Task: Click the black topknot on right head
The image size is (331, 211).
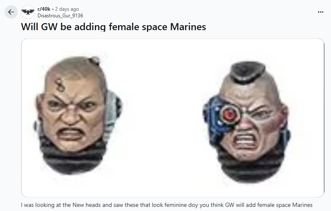Action: coord(247,72)
